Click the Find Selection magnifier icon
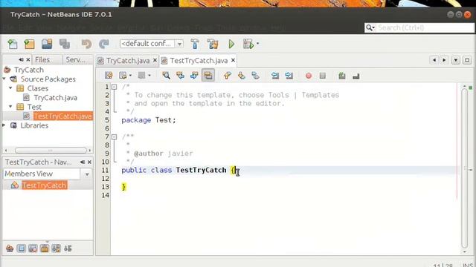This screenshot has width=476, height=267. pyautogui.click(x=166, y=76)
